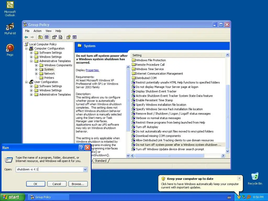Click the 8:56 PM taskbar clock
This screenshot has width=268, height=201.
[258, 197]
